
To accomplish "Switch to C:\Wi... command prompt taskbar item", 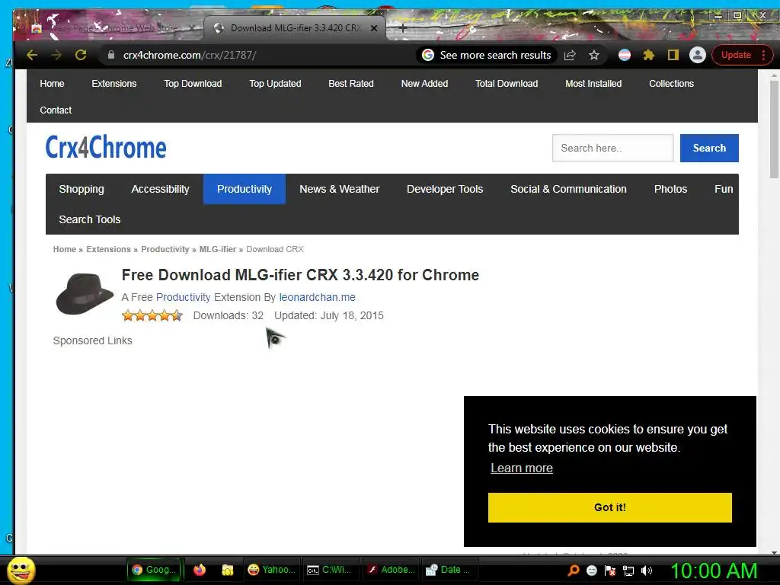I will 330,570.
